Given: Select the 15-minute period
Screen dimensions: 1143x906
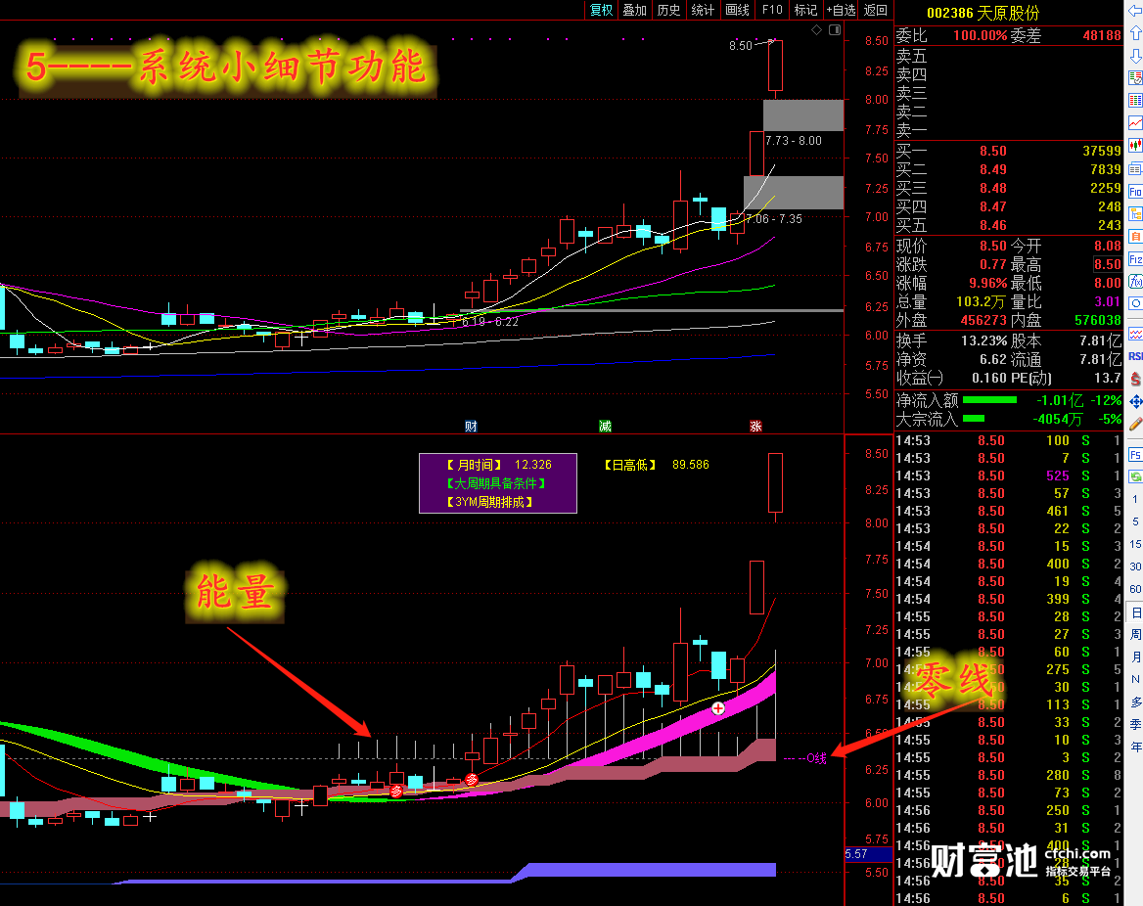Looking at the screenshot, I should pos(1135,544).
